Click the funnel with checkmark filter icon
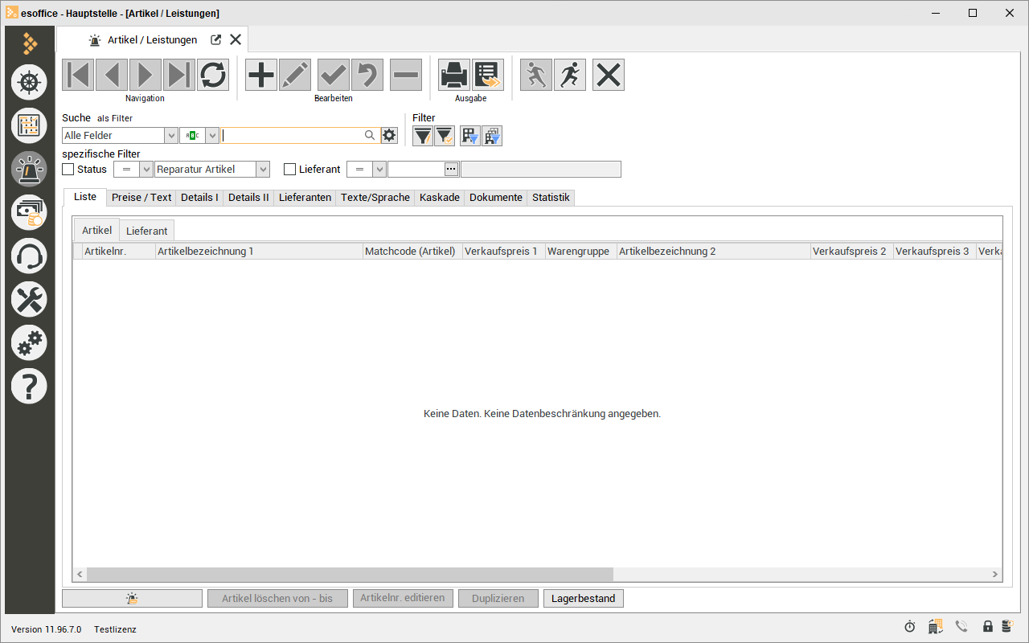The width and height of the screenshot is (1029, 643). click(x=445, y=136)
